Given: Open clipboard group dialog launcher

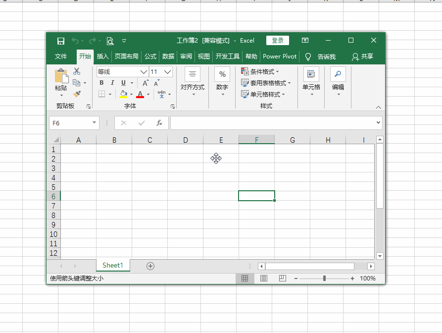Looking at the screenshot, I should click(x=89, y=107).
